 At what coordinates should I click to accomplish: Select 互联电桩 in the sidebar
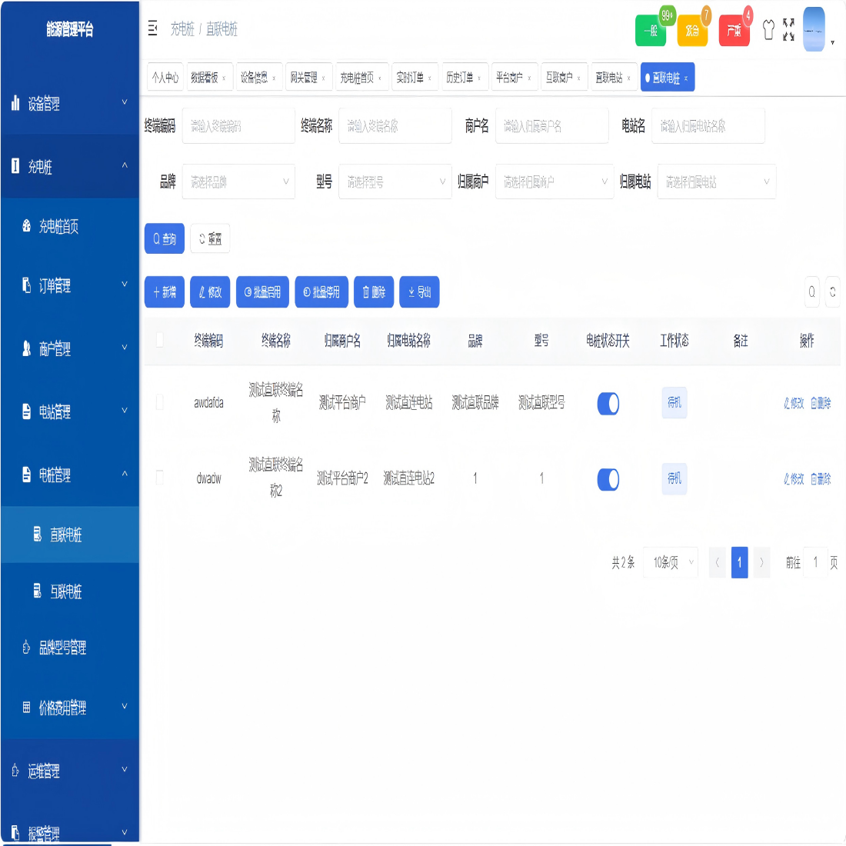click(x=65, y=591)
